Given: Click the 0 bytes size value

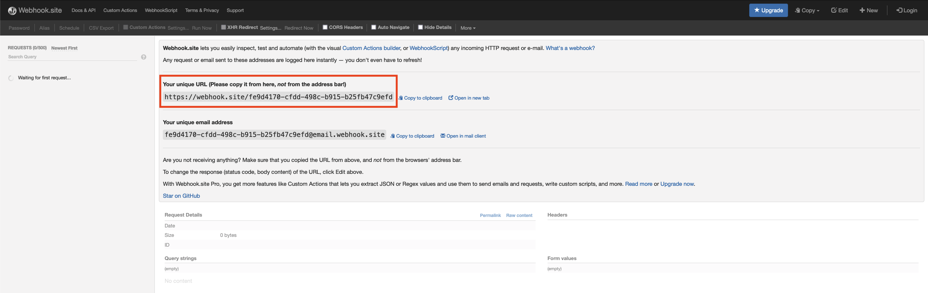Looking at the screenshot, I should (228, 235).
